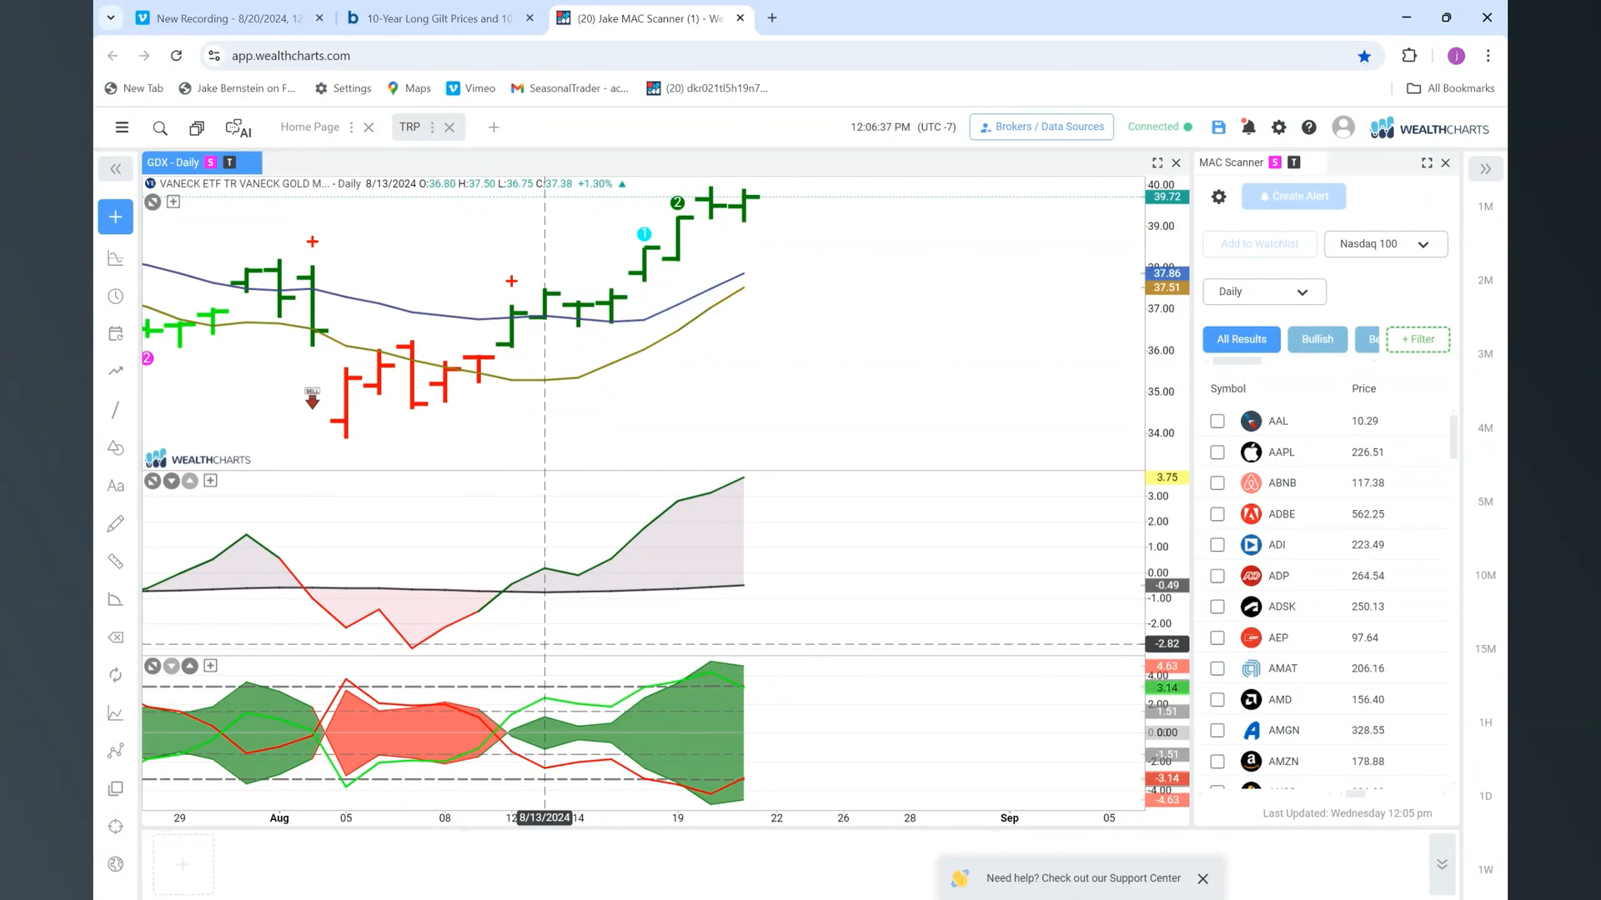Select the ruler measure tool

pos(116,562)
